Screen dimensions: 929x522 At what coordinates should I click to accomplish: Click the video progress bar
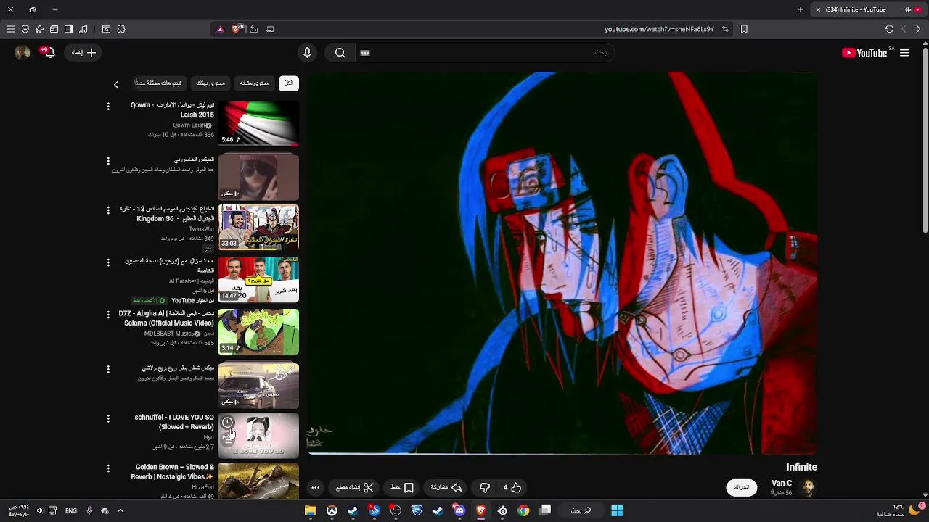562,454
